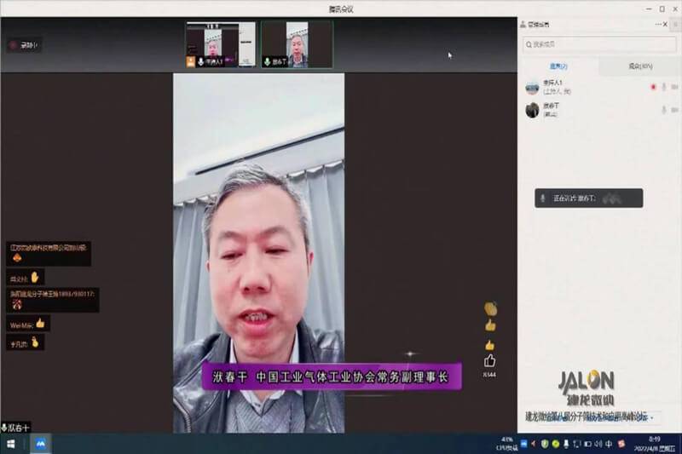The image size is (682, 454).
Task: Switch to the in-meeting members tab
Action: [558, 66]
